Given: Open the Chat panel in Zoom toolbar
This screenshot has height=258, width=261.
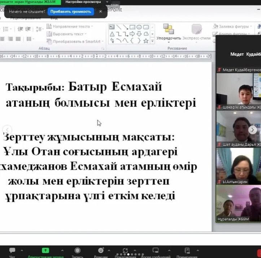Looking at the screenshot, I should [12, 250].
